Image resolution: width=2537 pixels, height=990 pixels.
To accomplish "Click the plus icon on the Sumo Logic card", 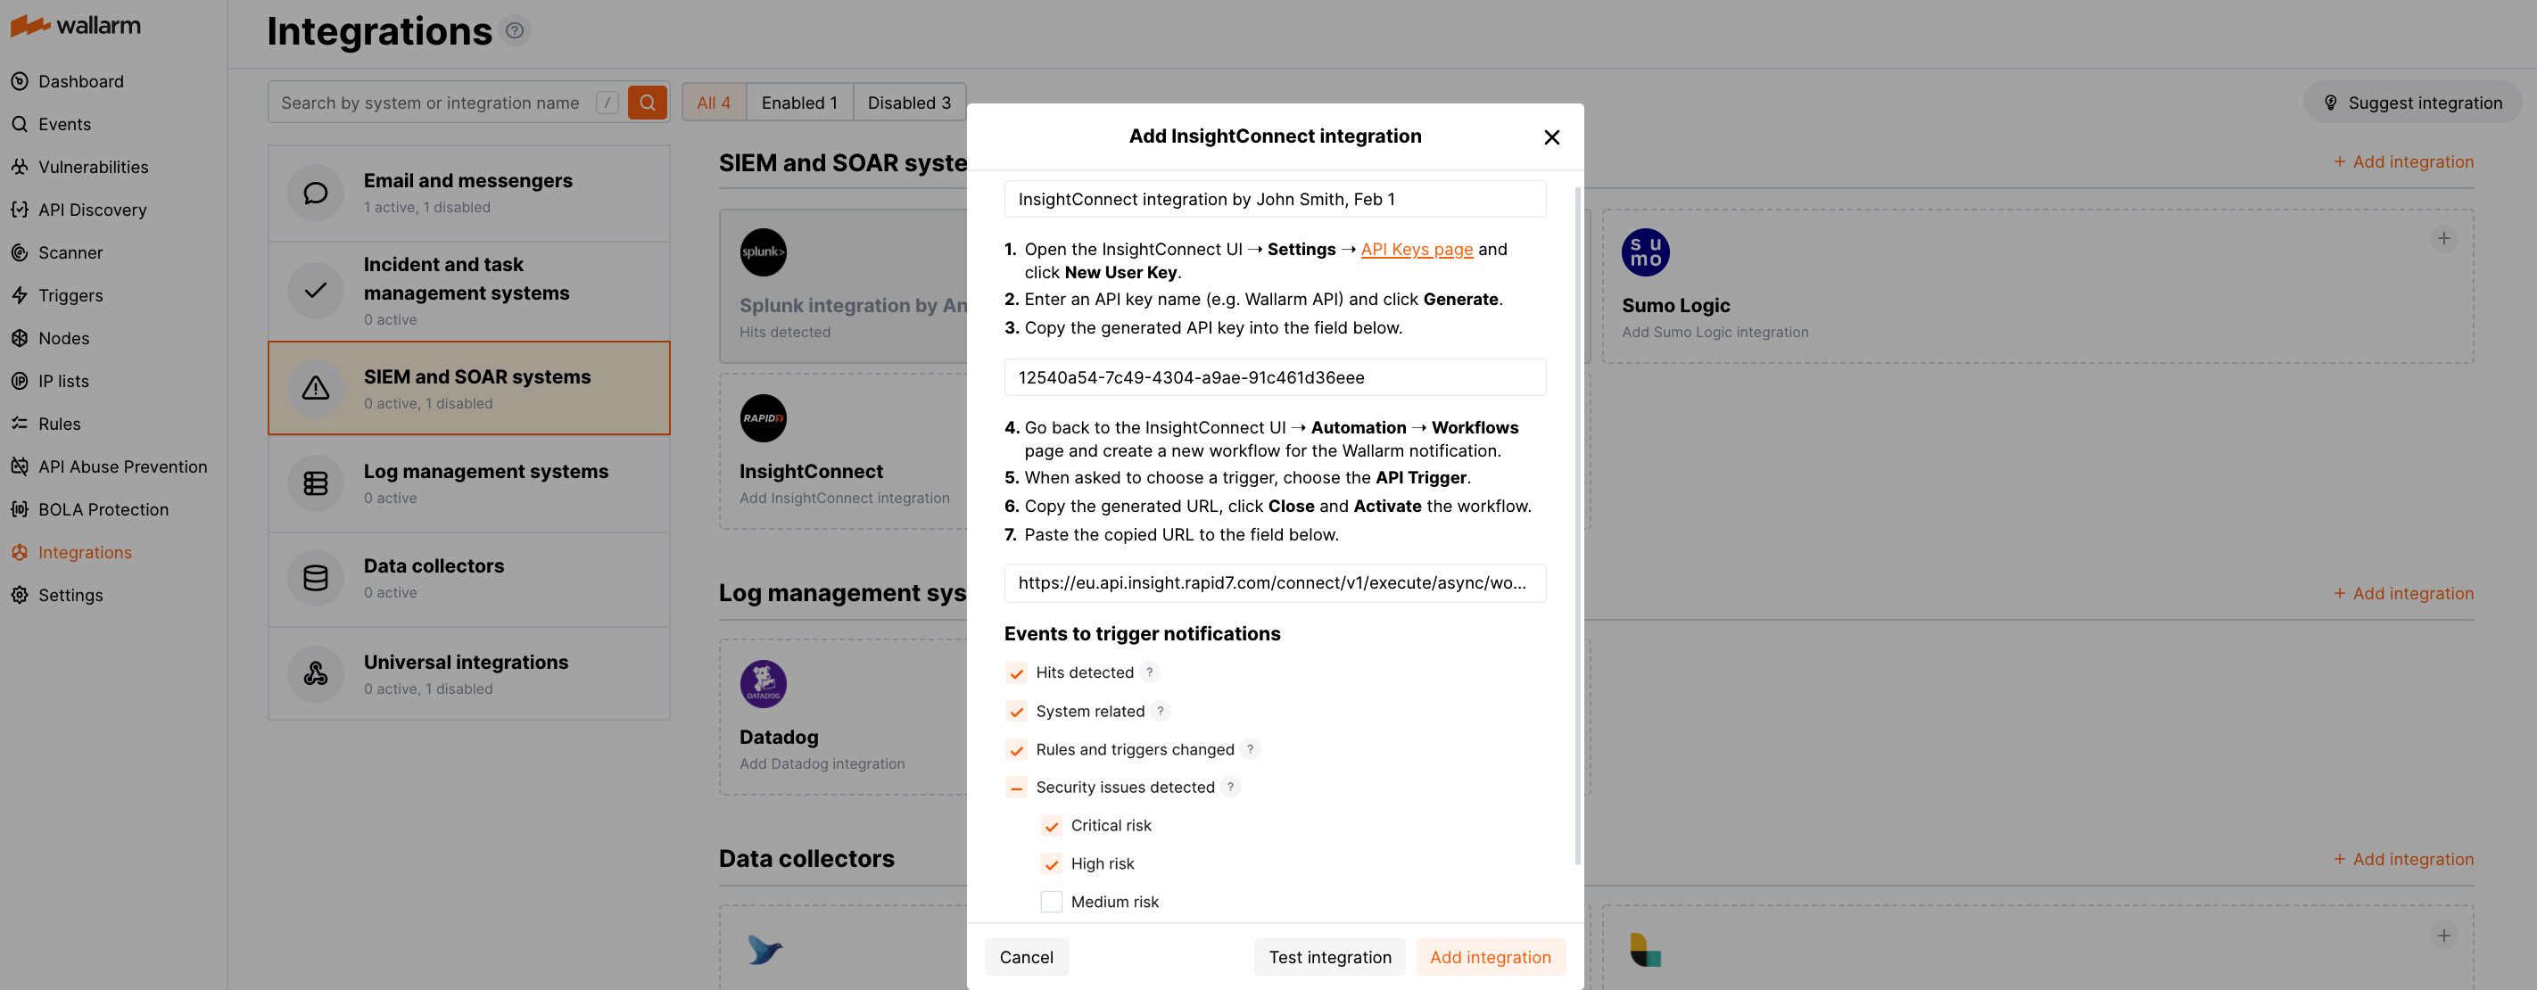I will tap(2444, 237).
